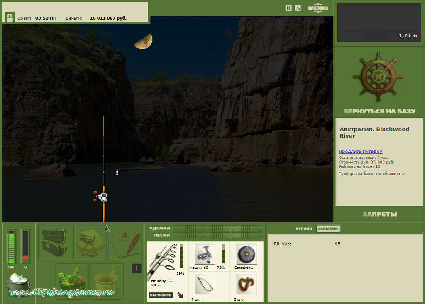
Task: Open the wooden bucket icon
Action: coord(107,281)
